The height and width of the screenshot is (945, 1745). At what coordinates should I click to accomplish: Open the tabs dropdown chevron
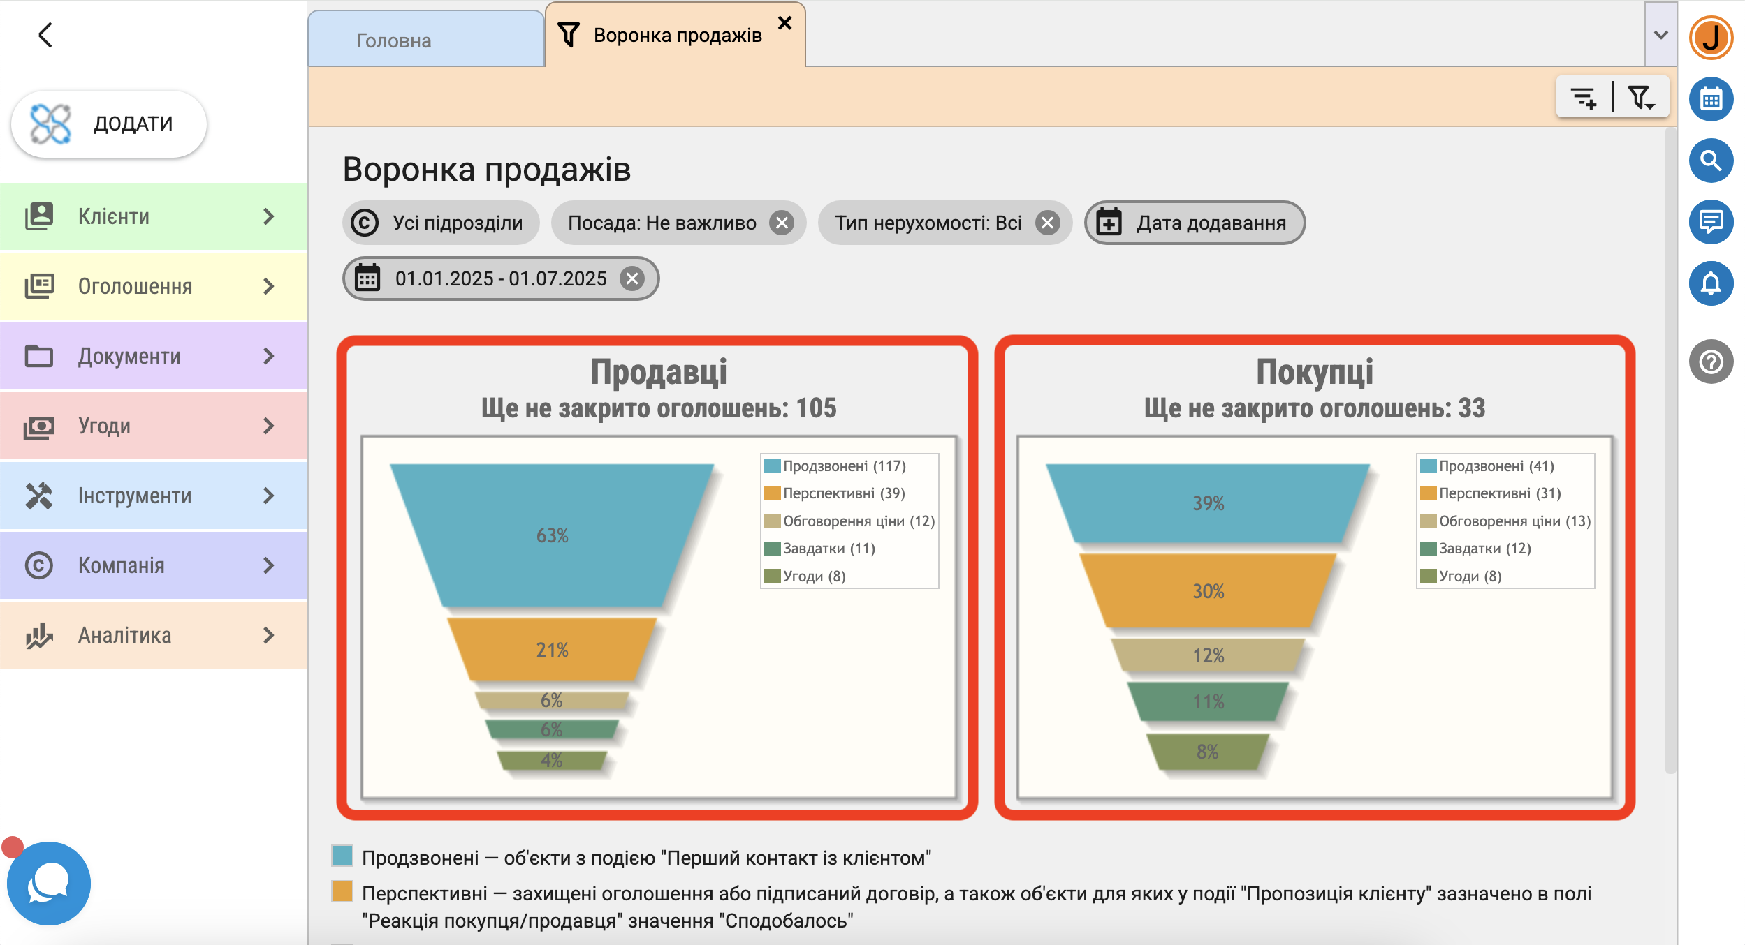click(1660, 35)
